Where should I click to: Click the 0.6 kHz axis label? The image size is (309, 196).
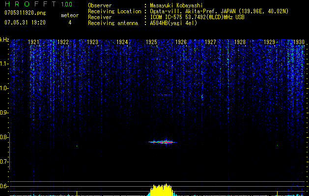click(4, 186)
